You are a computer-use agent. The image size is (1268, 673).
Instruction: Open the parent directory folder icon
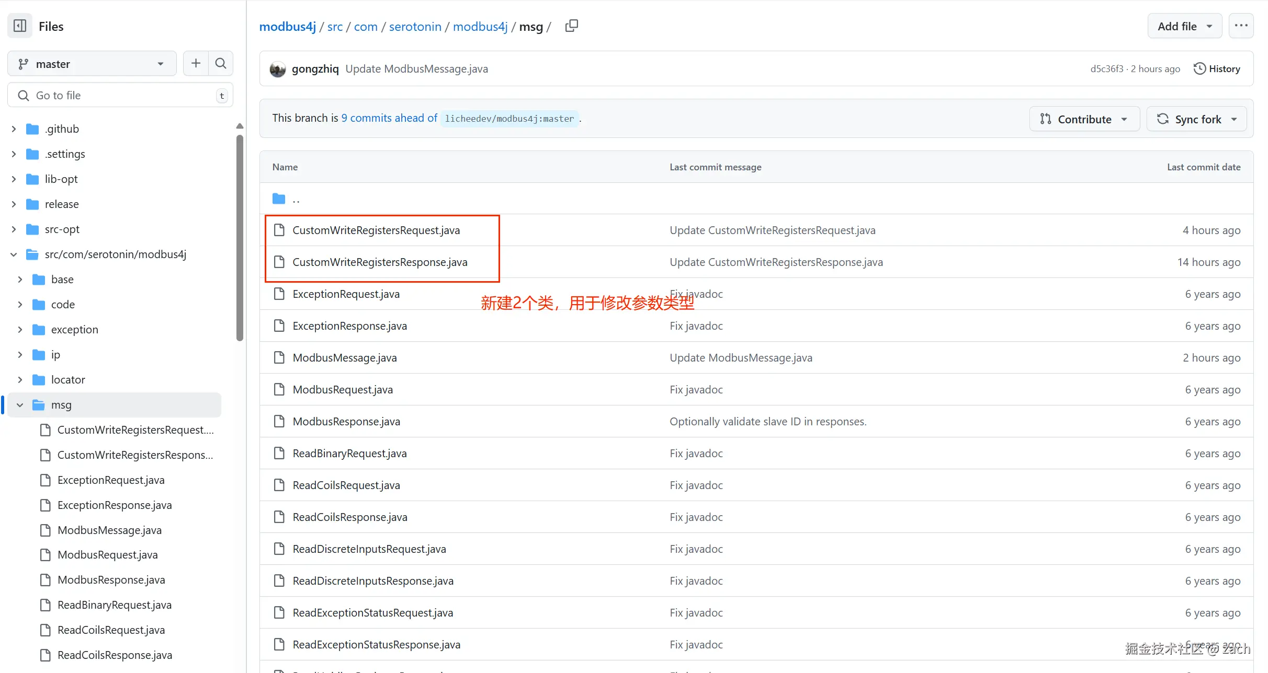pyautogui.click(x=279, y=199)
